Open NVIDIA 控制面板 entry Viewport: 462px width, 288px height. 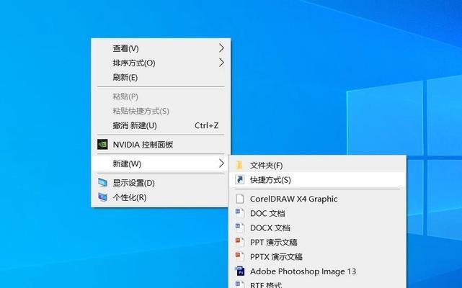(161, 145)
